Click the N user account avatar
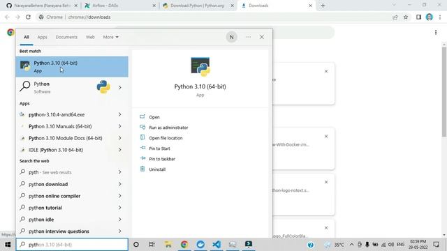 coord(231,37)
